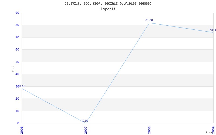The image size is (216, 135).
Task: Click the chart title CE.SVI.P. SOC. COOP. SOCIALE
Action: click(108, 4)
